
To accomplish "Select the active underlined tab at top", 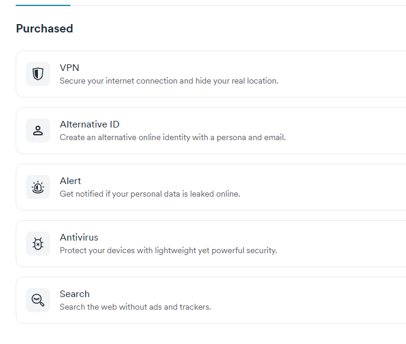I will pos(43,3).
